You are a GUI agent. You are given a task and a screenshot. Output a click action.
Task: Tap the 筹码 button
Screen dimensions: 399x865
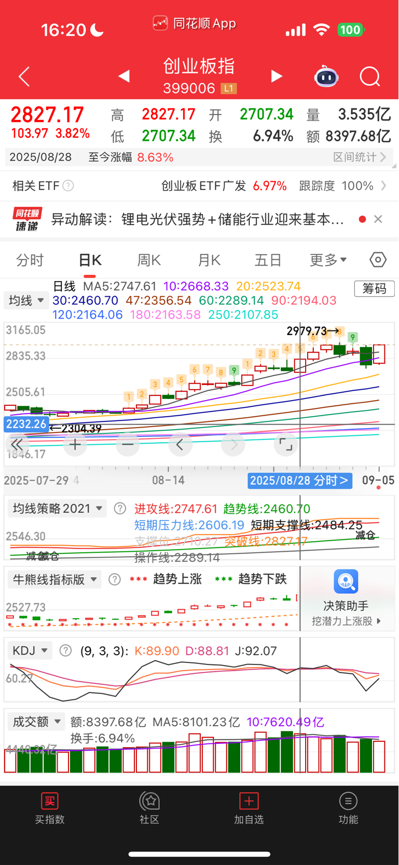(374, 288)
